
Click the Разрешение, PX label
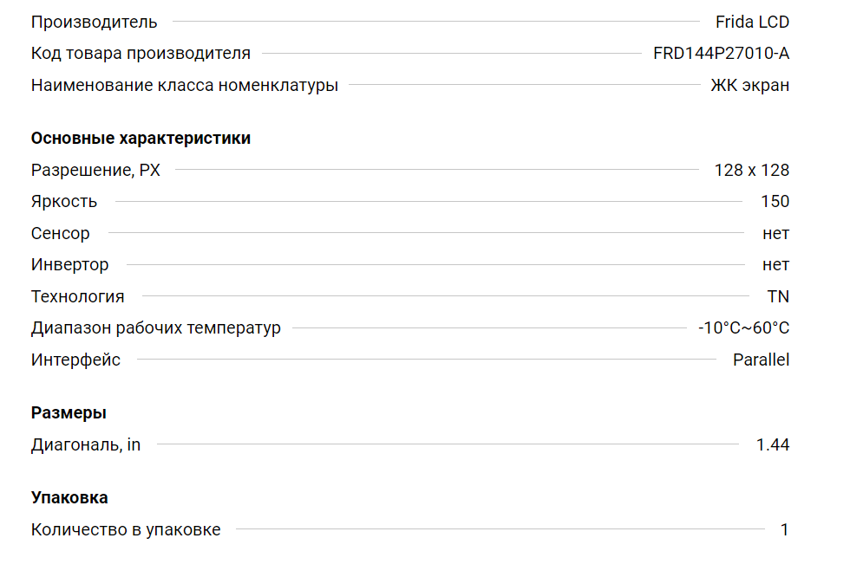pos(95,170)
